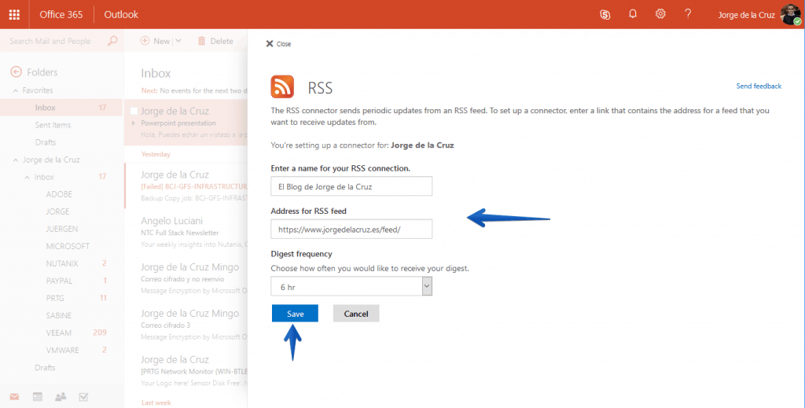Collapse the Inbox subfolder tree
The height and width of the screenshot is (408, 805).
coord(28,178)
